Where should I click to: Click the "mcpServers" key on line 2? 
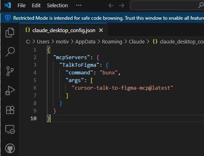(x=71, y=57)
